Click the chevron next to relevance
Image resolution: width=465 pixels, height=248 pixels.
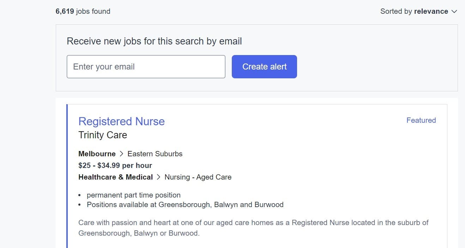point(454,11)
